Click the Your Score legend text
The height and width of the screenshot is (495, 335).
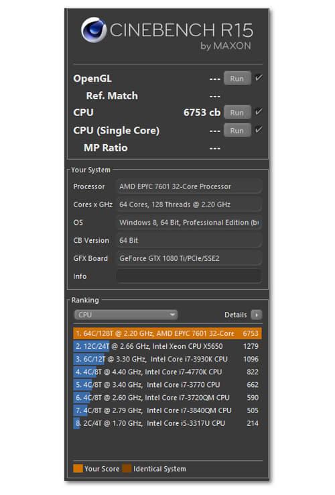[x=102, y=469]
